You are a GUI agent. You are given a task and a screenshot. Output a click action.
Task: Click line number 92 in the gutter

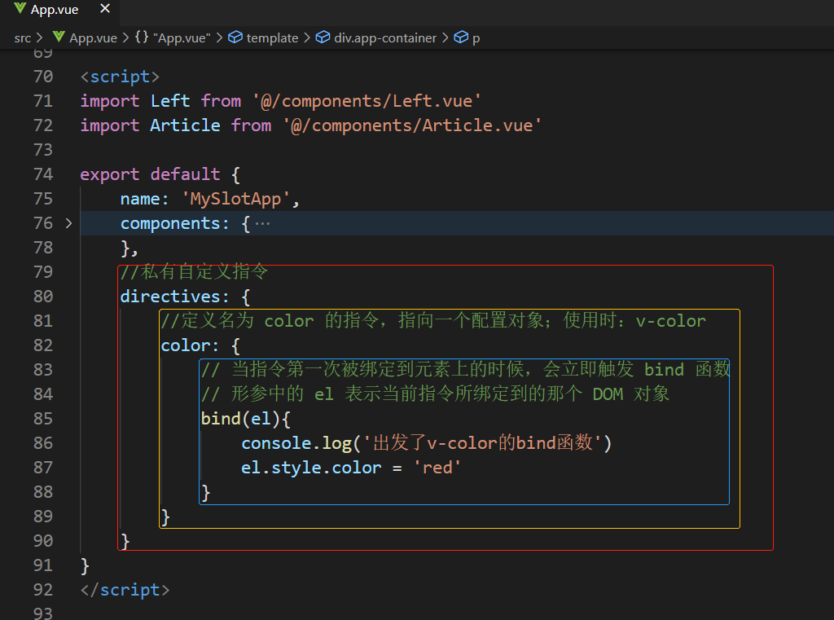click(x=43, y=590)
